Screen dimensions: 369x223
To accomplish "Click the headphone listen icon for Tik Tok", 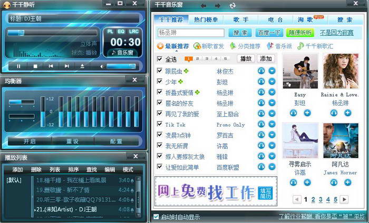I will 261,125.
